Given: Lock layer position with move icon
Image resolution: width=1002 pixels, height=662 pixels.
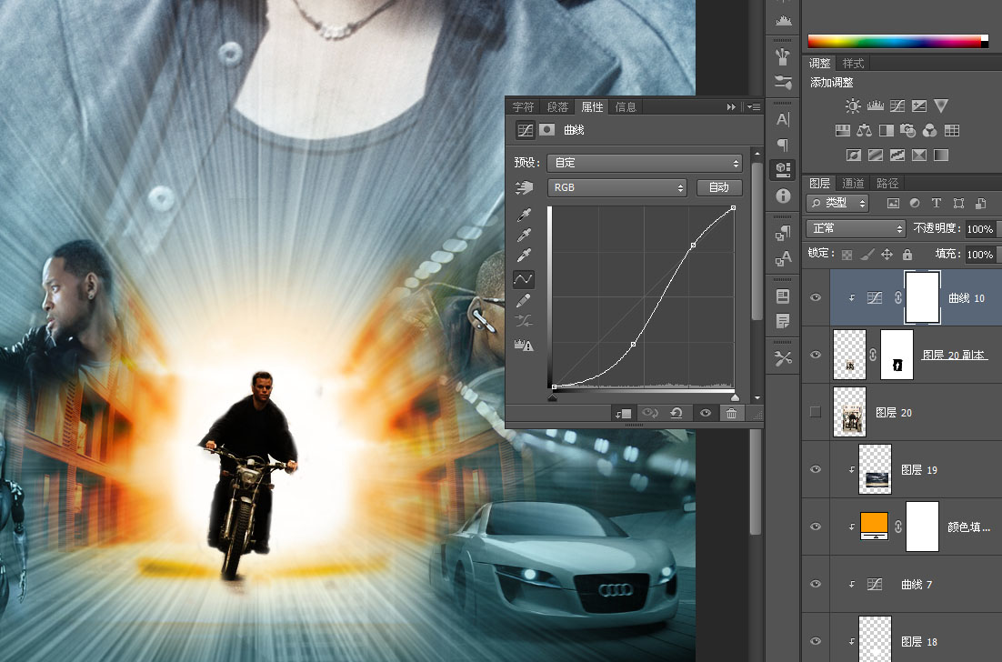Looking at the screenshot, I should 887,255.
